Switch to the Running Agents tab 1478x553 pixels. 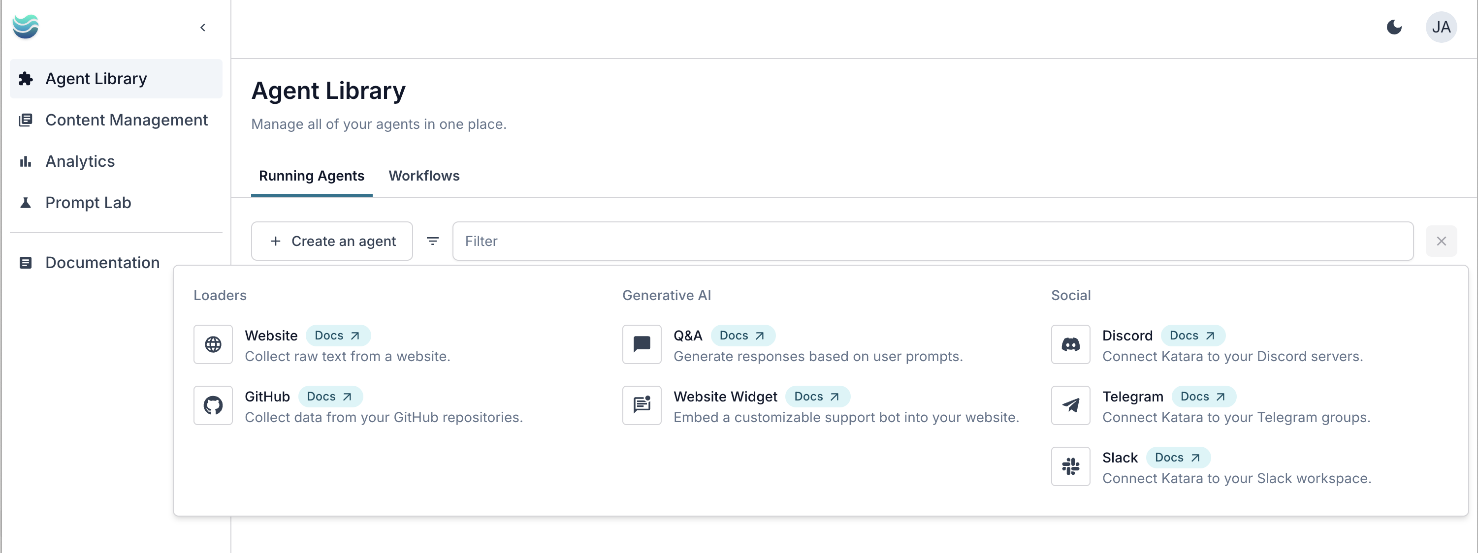click(312, 176)
